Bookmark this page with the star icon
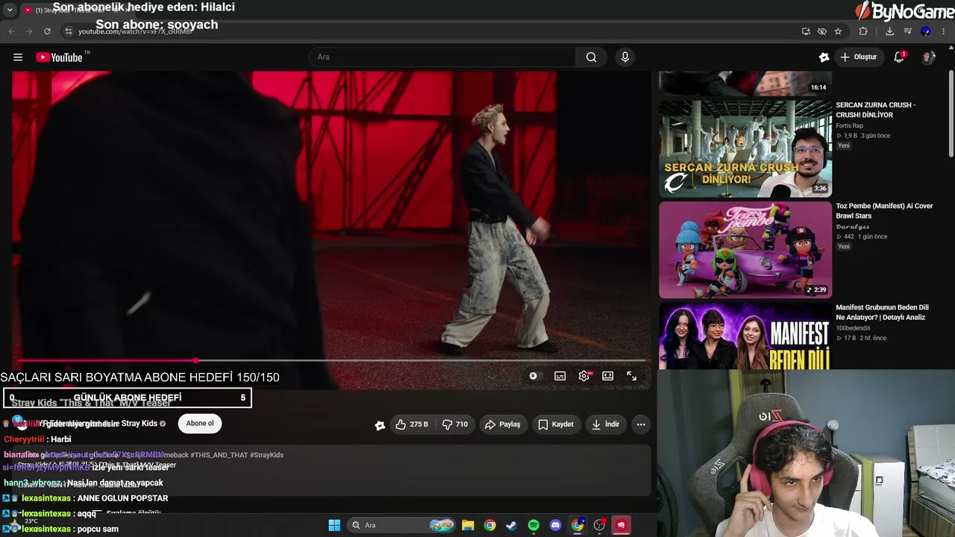This screenshot has width=955, height=537. [x=838, y=31]
